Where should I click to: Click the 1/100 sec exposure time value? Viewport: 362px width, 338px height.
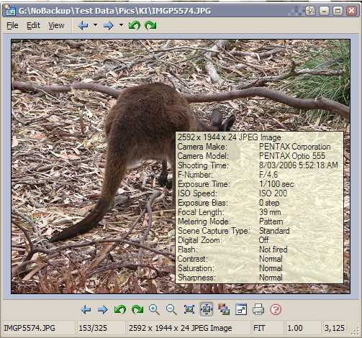pos(276,184)
